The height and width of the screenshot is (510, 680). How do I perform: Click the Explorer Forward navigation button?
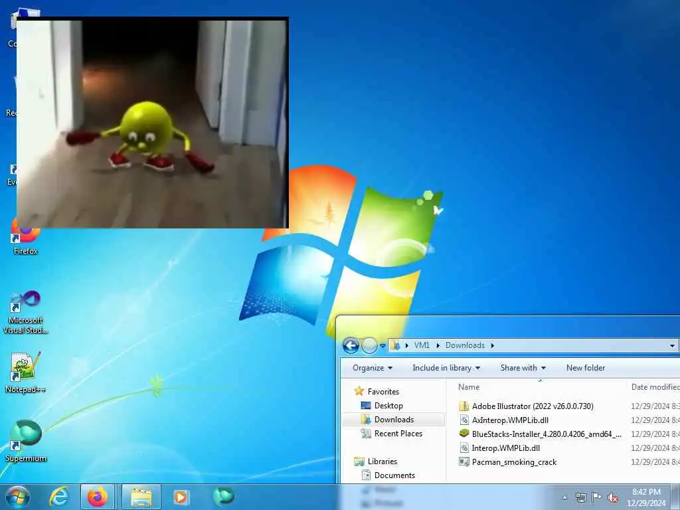tap(369, 345)
